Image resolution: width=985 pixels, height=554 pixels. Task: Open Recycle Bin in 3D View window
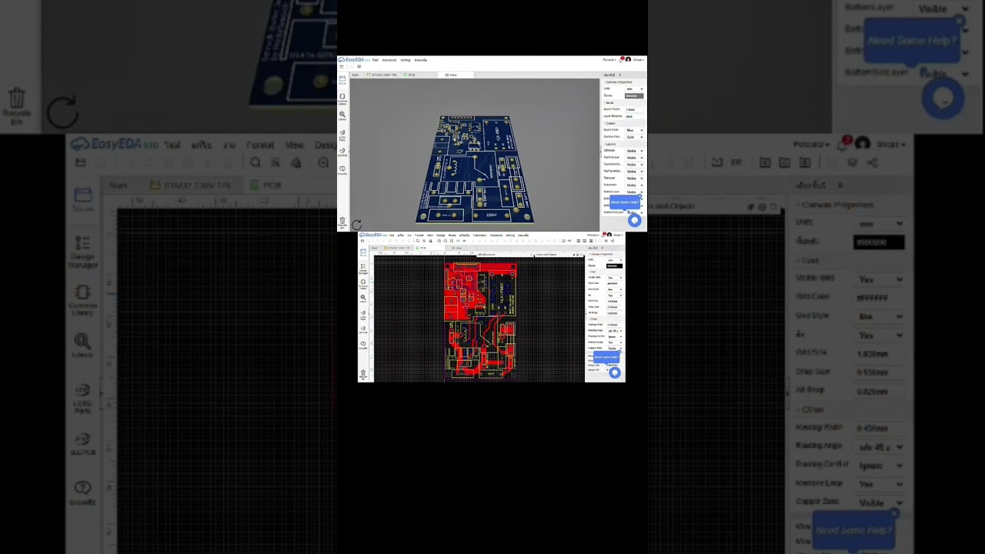pyautogui.click(x=342, y=222)
